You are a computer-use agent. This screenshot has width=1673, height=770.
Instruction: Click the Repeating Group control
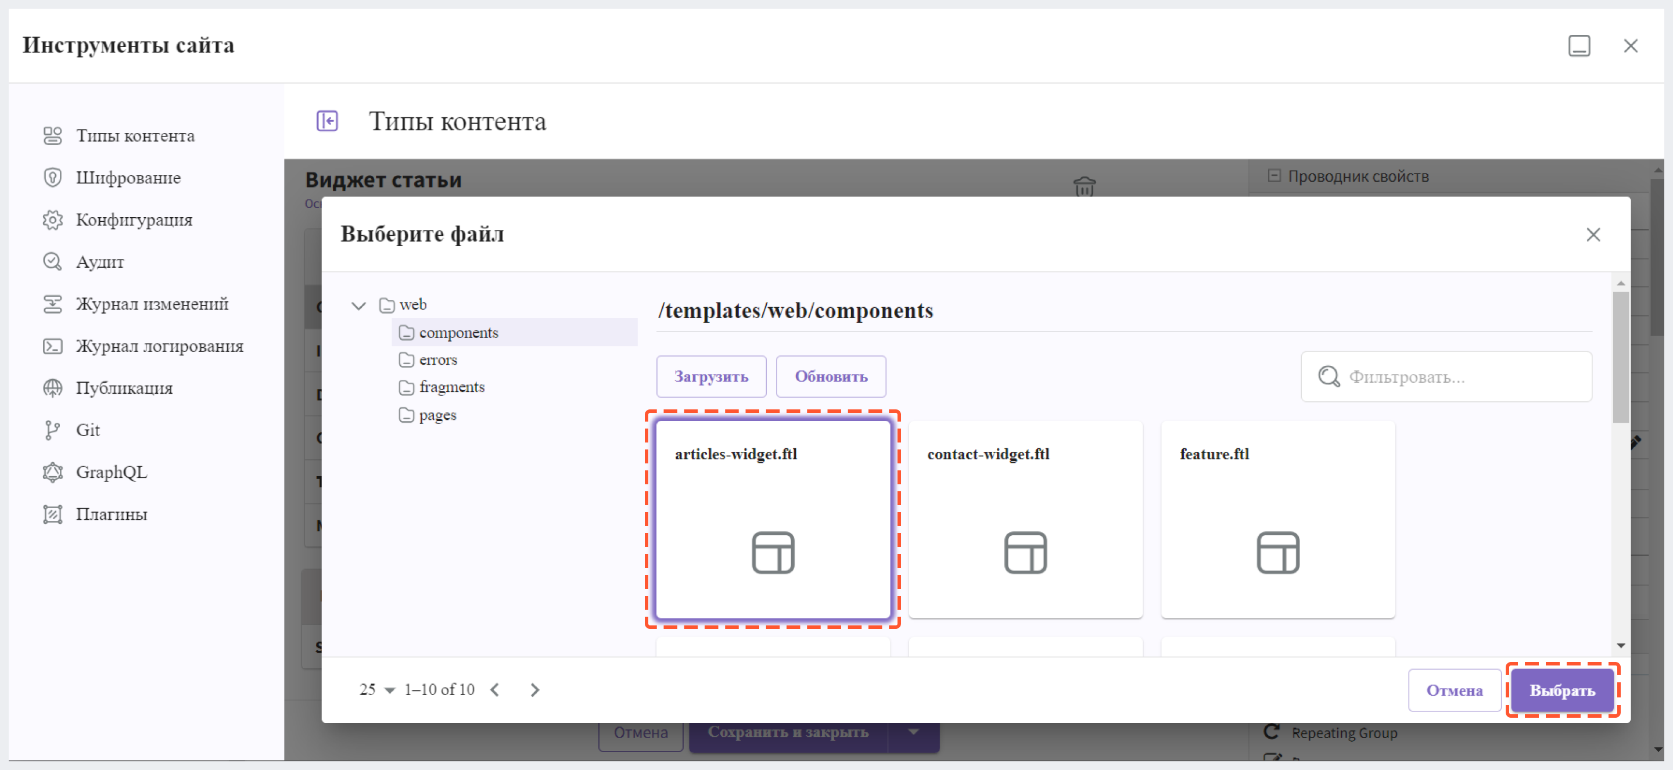click(1331, 733)
